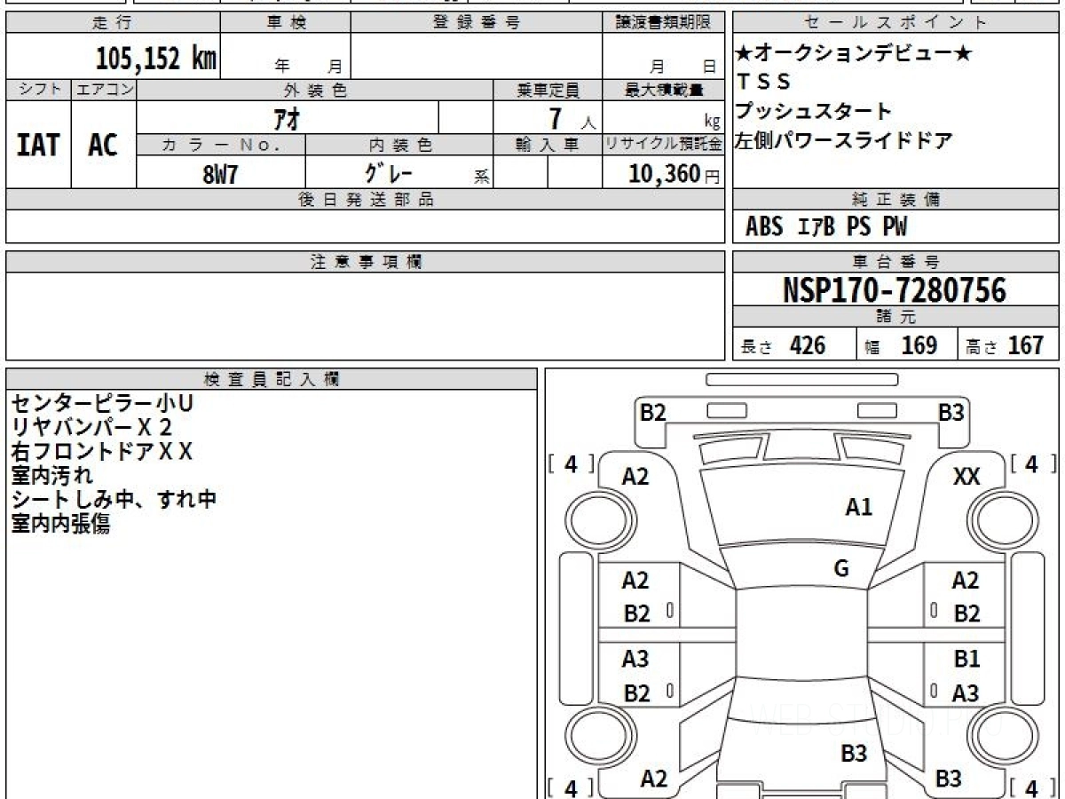Screen dimensions: 1065x799
Task: Click the シフト column header
Action: 38,90
